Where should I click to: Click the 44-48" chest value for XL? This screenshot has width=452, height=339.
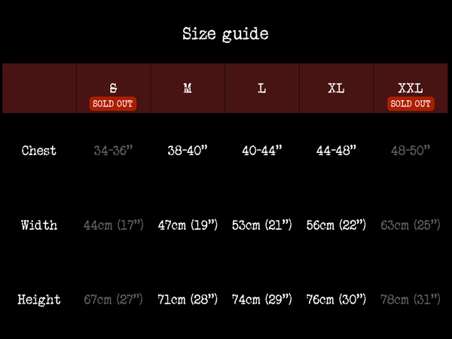tap(337, 151)
